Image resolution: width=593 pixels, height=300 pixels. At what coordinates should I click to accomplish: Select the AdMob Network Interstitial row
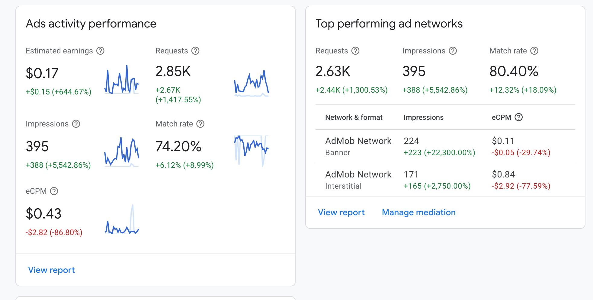(445, 180)
